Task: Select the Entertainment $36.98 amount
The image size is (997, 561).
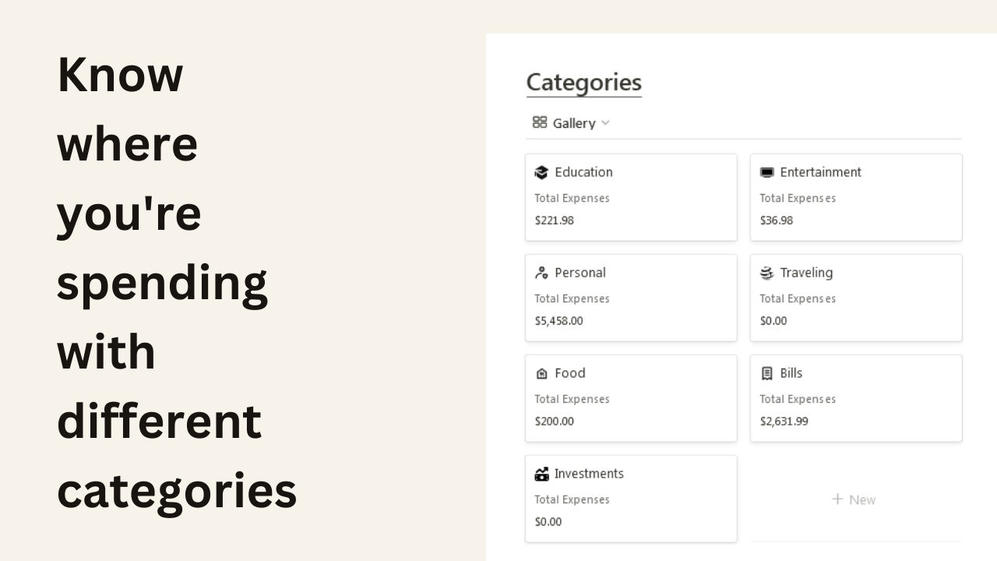Action: pyautogui.click(x=777, y=220)
